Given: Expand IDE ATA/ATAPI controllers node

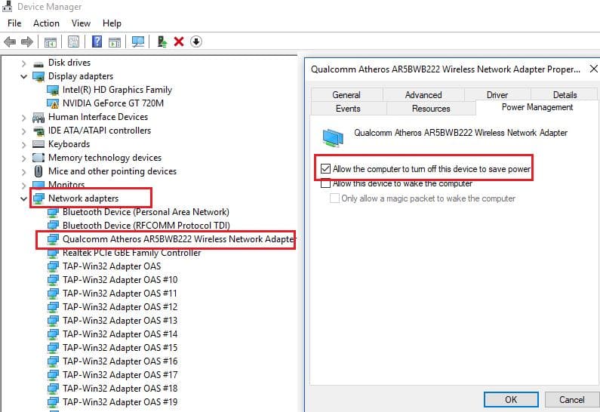Looking at the screenshot, I should pyautogui.click(x=23, y=131).
